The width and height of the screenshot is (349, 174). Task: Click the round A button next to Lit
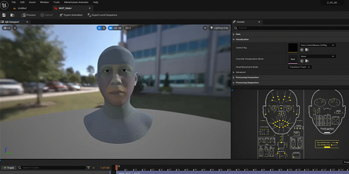click(15, 28)
